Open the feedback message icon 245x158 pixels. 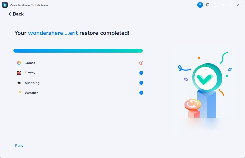pyautogui.click(x=208, y=5)
